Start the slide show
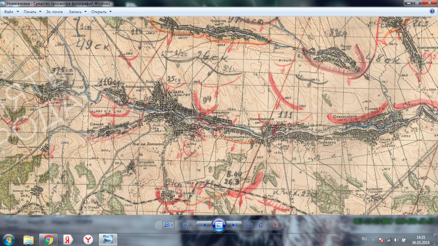Viewport: 438px width, 246px height. (x=219, y=225)
